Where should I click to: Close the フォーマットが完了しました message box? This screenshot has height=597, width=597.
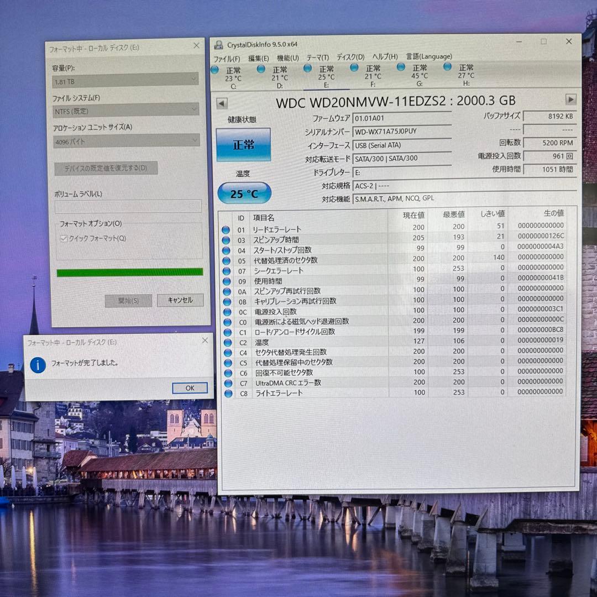coord(205,341)
